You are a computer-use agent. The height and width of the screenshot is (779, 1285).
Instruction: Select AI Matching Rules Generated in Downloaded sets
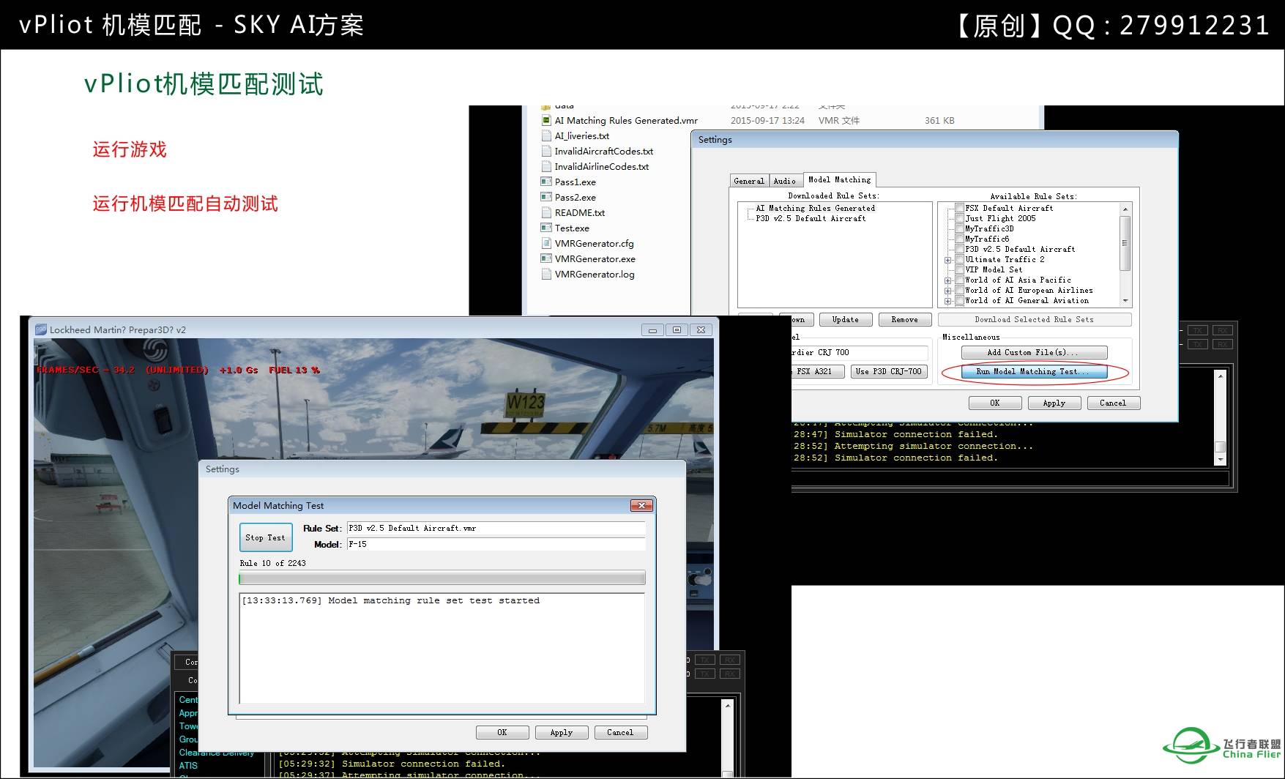(x=815, y=208)
